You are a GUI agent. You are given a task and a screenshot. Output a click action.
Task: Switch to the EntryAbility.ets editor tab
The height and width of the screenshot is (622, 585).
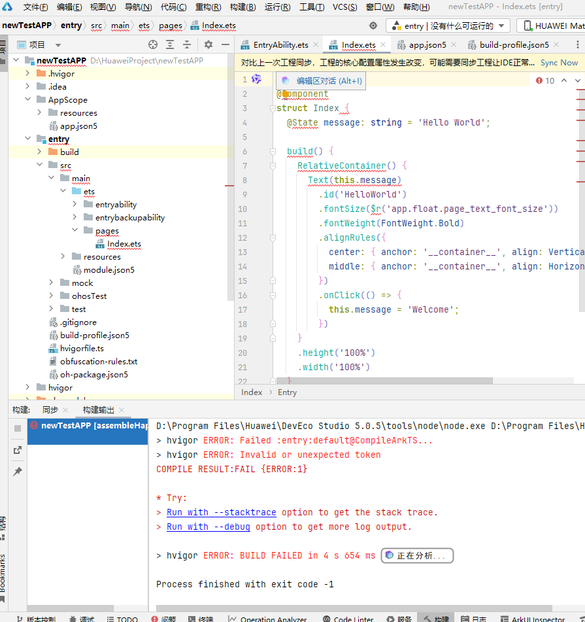click(280, 45)
